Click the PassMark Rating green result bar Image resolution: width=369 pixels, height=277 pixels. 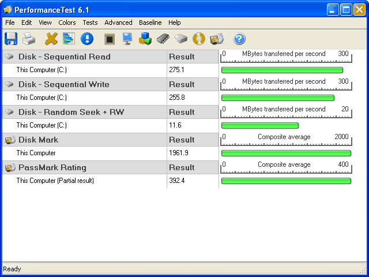(286, 181)
